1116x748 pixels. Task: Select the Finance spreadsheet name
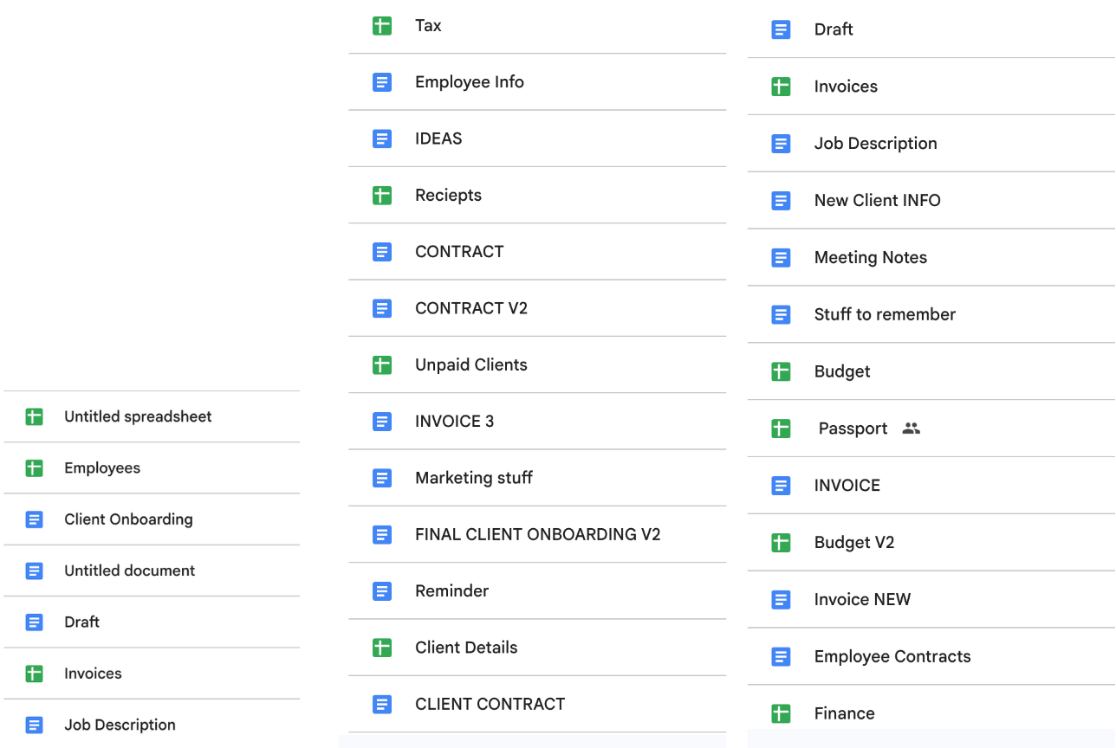[845, 713]
